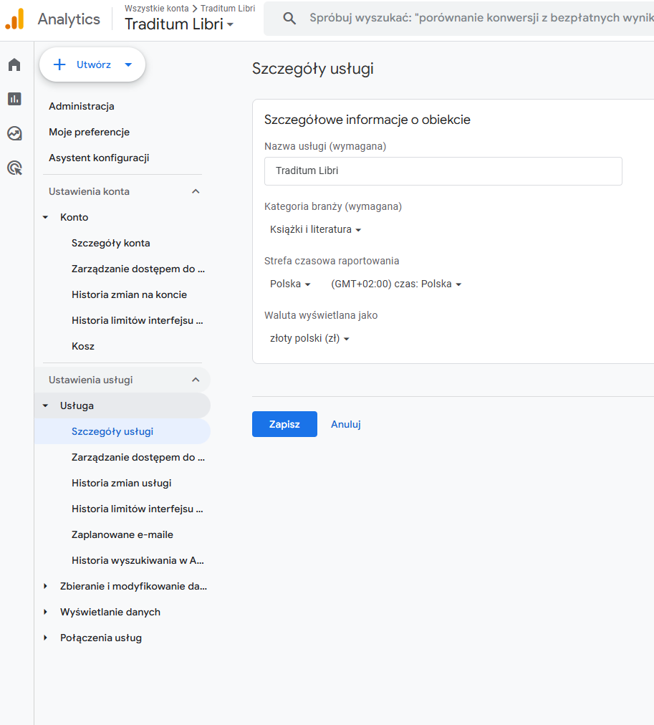Open the Polska country dropdown
The image size is (654, 725).
click(290, 284)
